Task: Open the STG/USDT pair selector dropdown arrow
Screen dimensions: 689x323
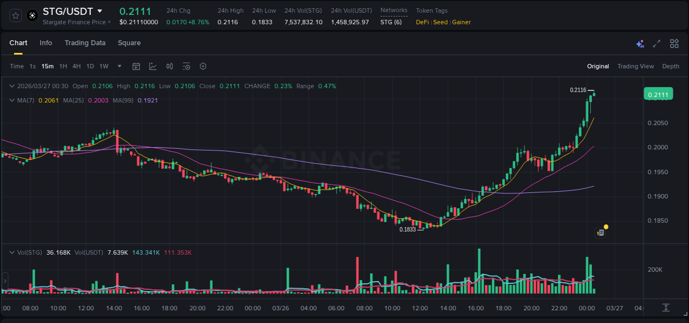Action: pyautogui.click(x=99, y=11)
